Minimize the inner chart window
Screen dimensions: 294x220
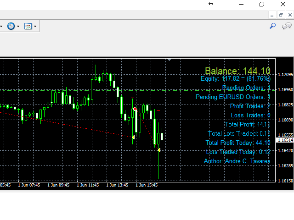point(272,15)
